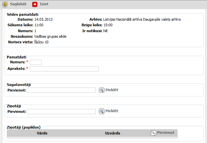The image size is (207, 143).
Task: Click the magnifier icon in Ziņotāji section
Action: coord(102,111)
